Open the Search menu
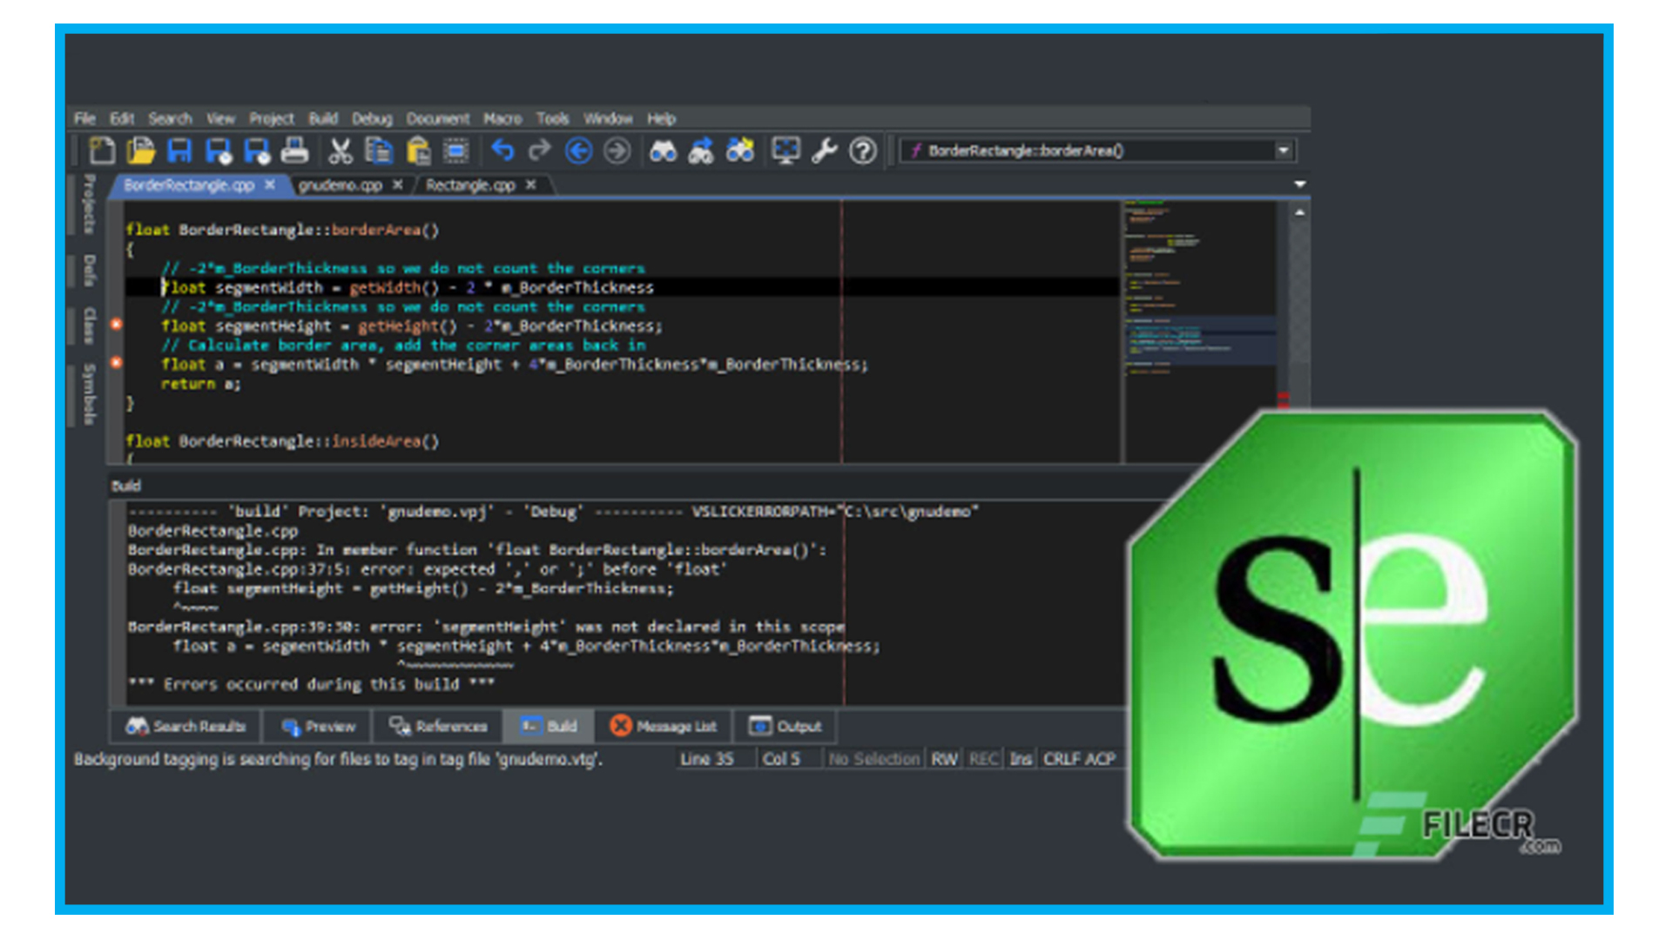This screenshot has width=1672, height=940. [170, 118]
